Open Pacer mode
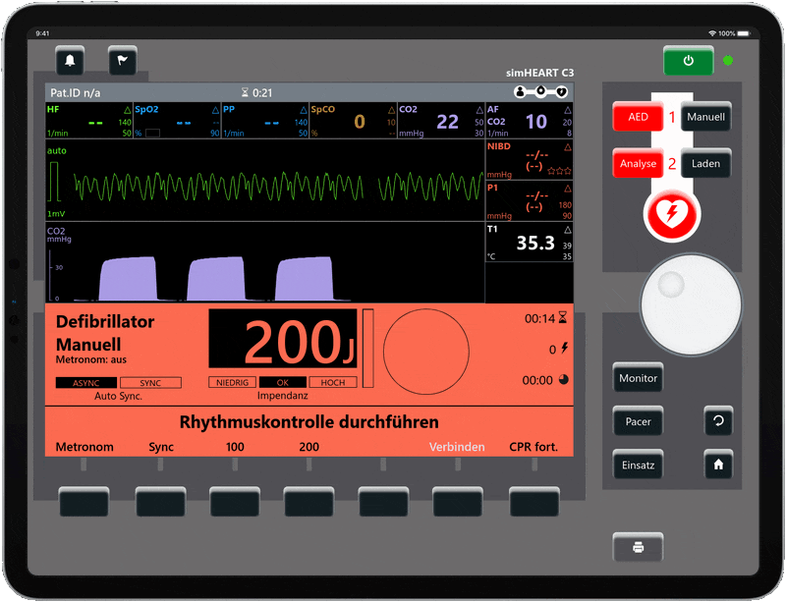Screen dimensions: 786x602 coord(638,421)
